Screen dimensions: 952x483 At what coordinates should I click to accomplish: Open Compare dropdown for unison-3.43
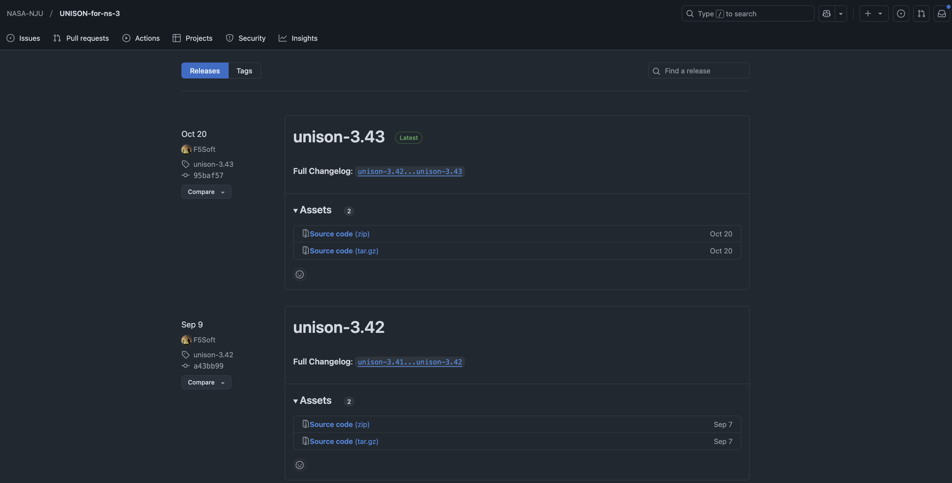pyautogui.click(x=206, y=192)
